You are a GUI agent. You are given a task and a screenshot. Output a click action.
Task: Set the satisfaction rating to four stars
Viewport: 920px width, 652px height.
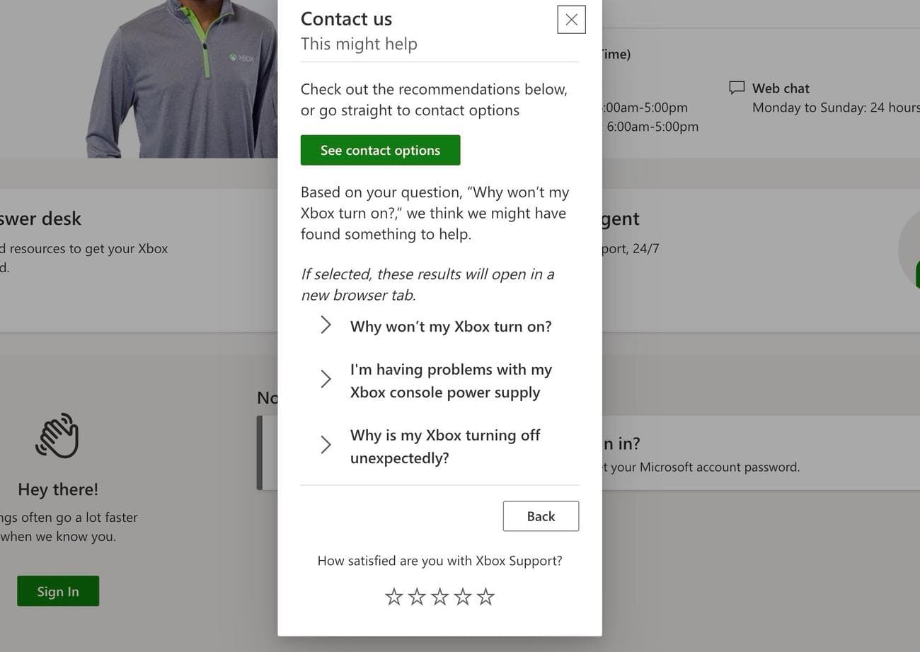pos(462,596)
